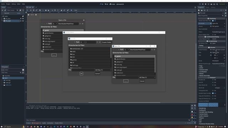The width and height of the screenshot is (228, 128).
Task: Toggle visibility of FD_Save node
Action: pyautogui.click(x=23, y=18)
